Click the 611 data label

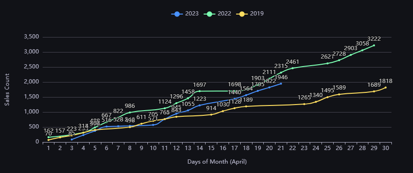141,117
